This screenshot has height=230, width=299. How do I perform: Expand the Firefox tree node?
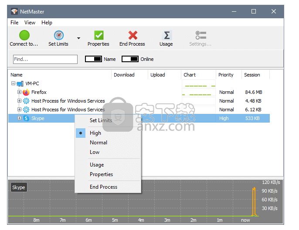(x=19, y=92)
